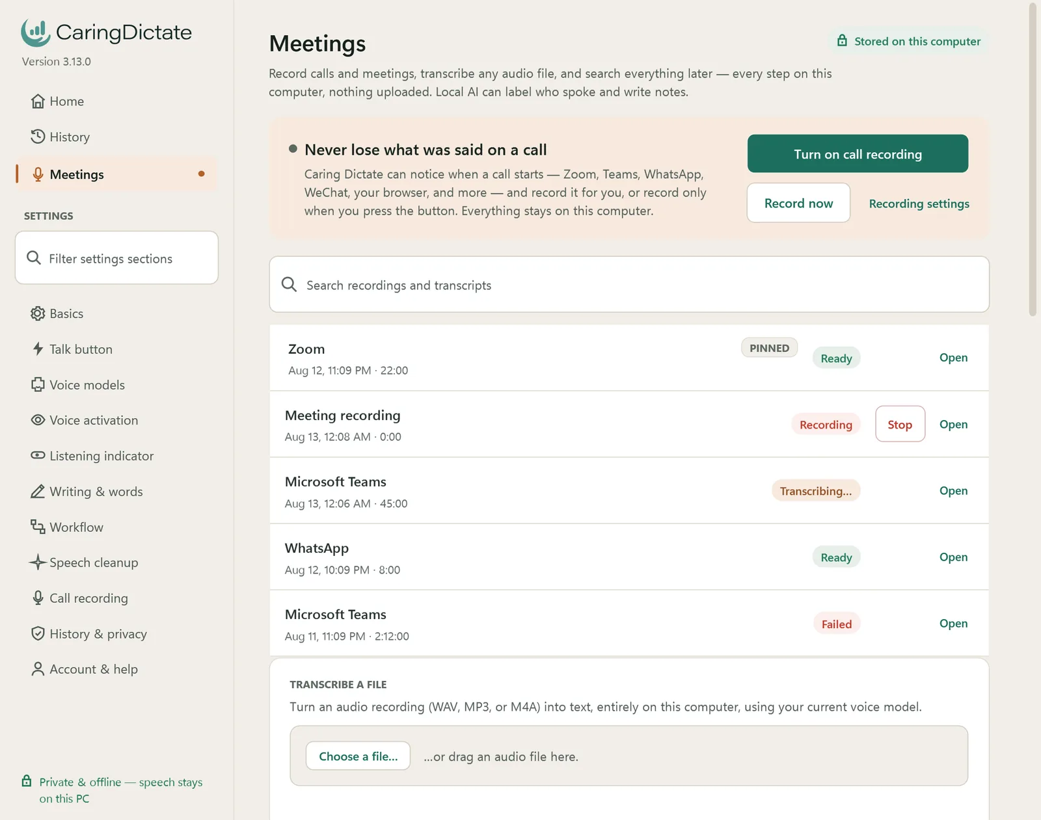Open Voice activation settings
This screenshot has height=820, width=1041.
[116, 420]
